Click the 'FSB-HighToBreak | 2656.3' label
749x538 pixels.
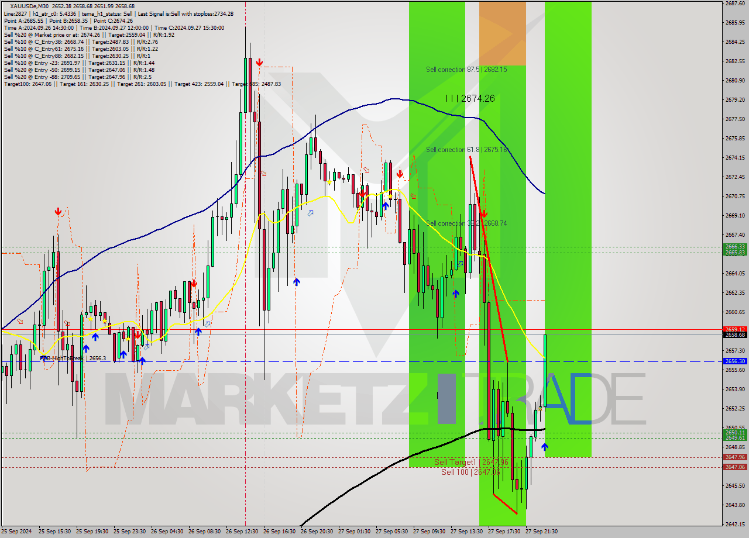point(73,358)
